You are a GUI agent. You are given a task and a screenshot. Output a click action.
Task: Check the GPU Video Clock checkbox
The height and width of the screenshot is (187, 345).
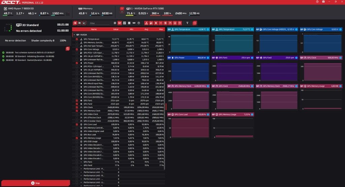coord(77,114)
